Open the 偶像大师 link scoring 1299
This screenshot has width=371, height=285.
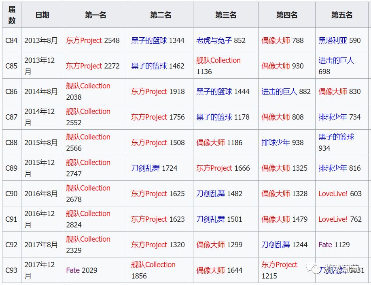(210, 245)
